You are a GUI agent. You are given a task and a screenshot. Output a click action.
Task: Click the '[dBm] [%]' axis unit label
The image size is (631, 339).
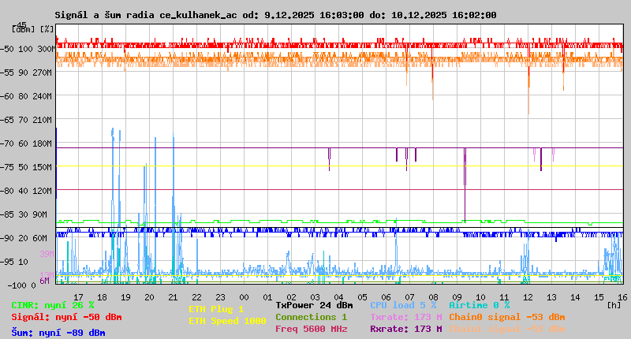pos(32,29)
